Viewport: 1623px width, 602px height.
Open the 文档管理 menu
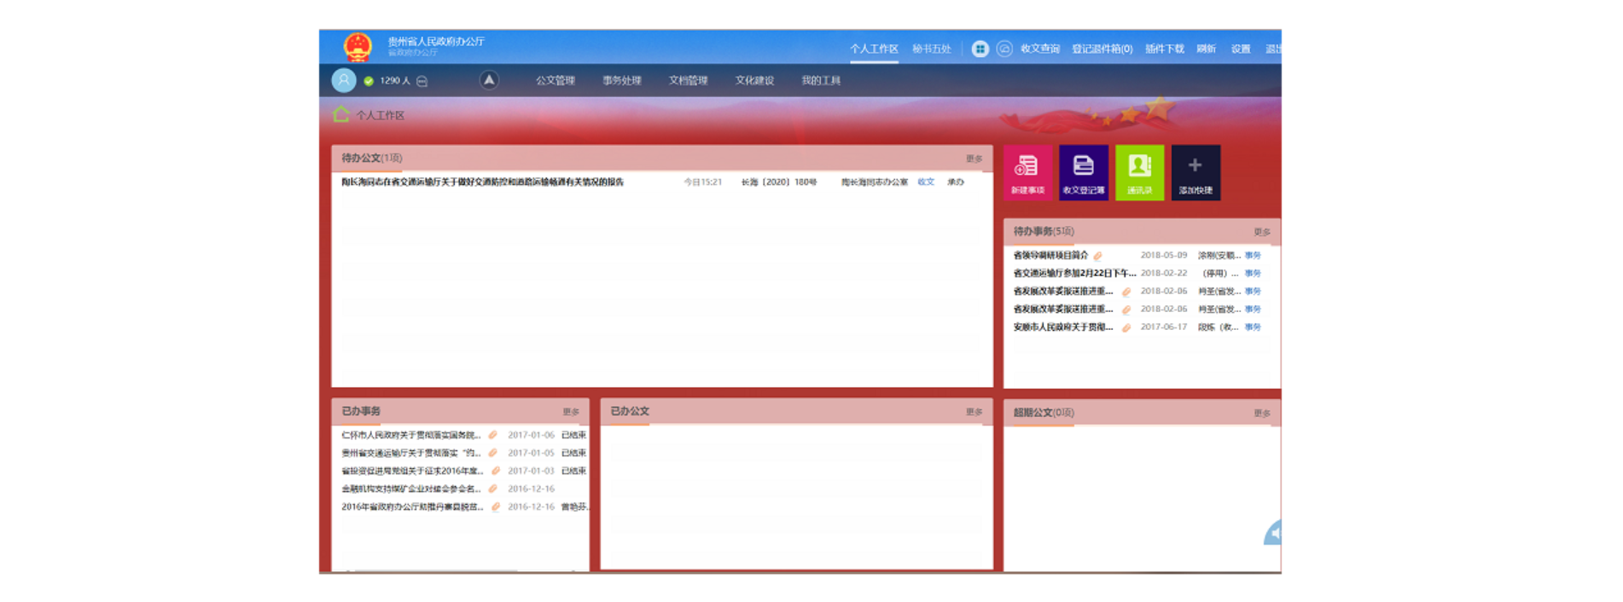point(688,81)
